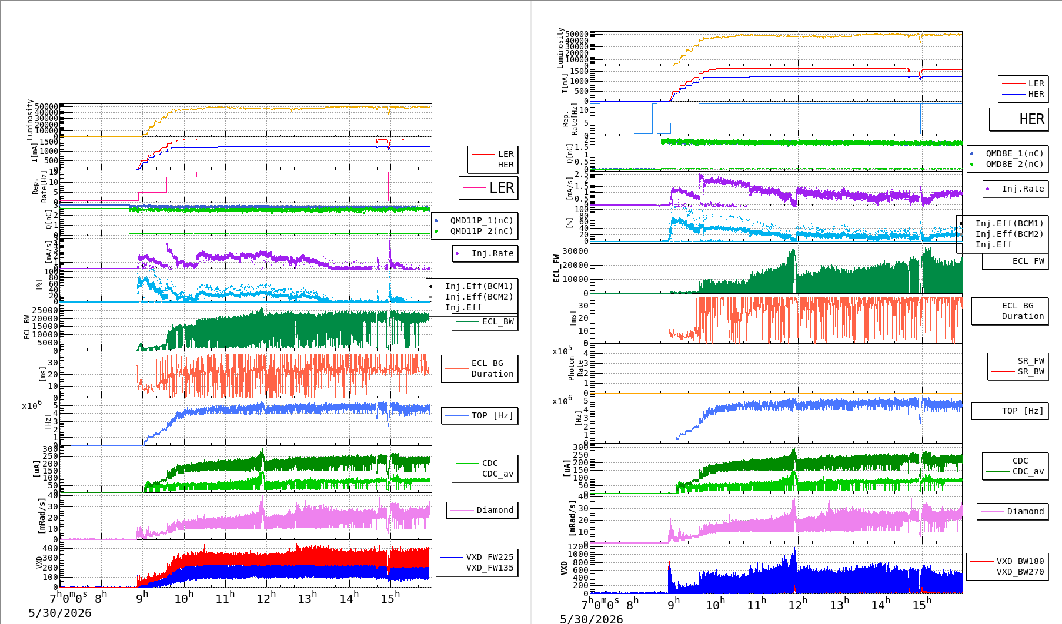This screenshot has width=1062, height=624.
Task: Click the LER legend entry, left plot
Action: click(x=493, y=154)
